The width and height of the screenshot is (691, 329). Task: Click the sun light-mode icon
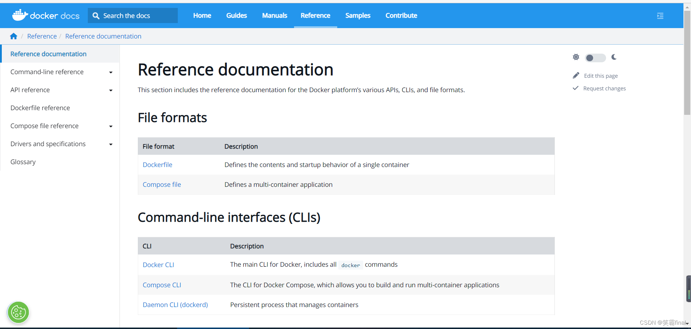[576, 57]
